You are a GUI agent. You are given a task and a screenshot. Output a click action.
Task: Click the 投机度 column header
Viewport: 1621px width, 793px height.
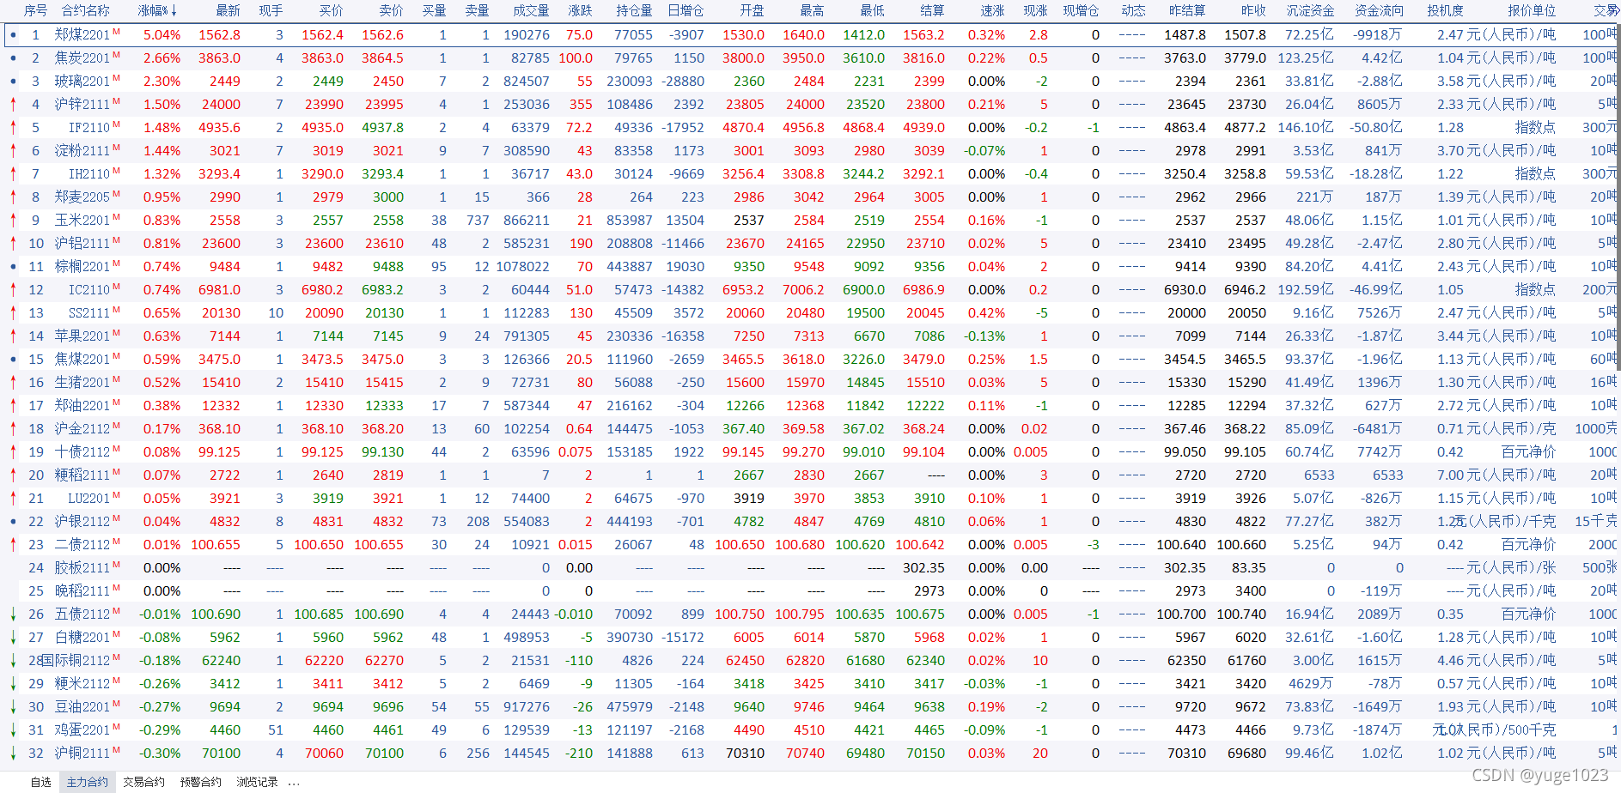point(1445,10)
